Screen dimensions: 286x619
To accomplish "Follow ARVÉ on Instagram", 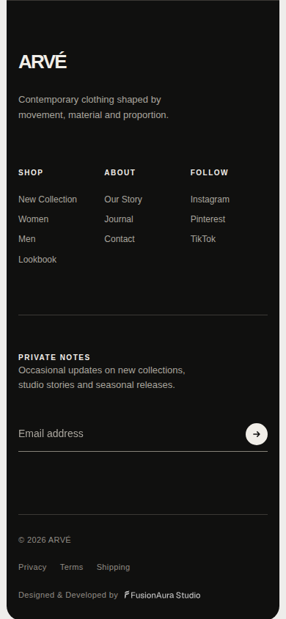I will (x=210, y=199).
